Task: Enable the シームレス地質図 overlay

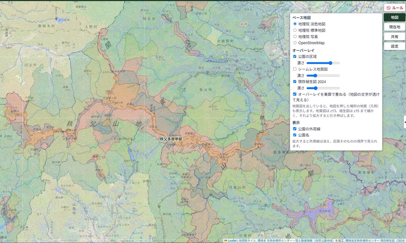Action: pyautogui.click(x=295, y=69)
